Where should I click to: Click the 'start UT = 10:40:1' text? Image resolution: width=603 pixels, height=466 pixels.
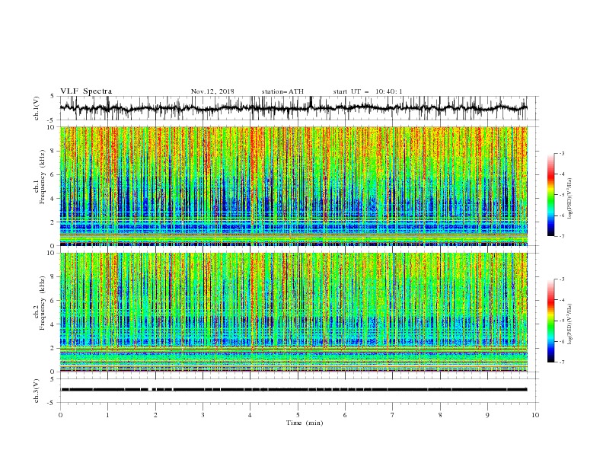368,91
